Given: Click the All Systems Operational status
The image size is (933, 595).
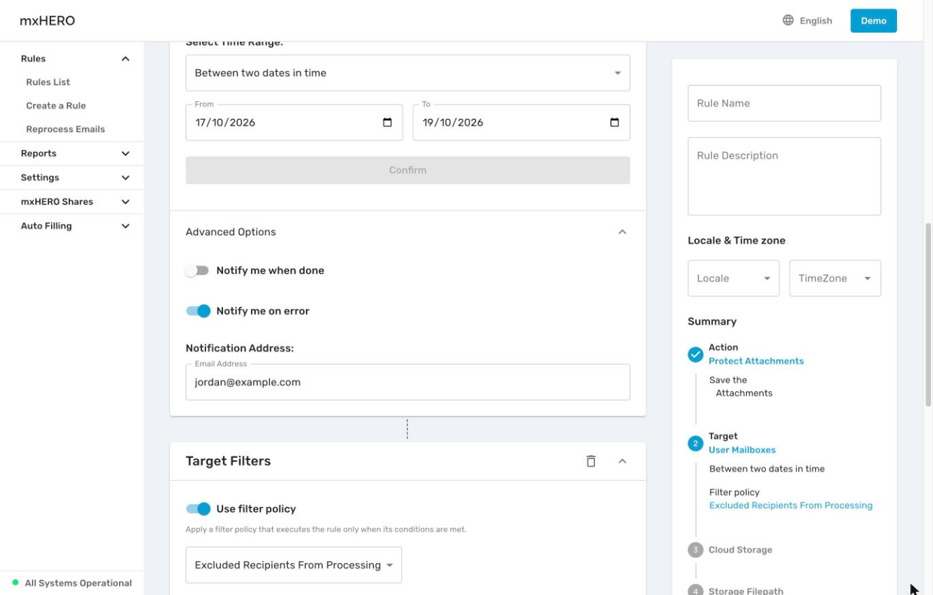Looking at the screenshot, I should pos(72,583).
